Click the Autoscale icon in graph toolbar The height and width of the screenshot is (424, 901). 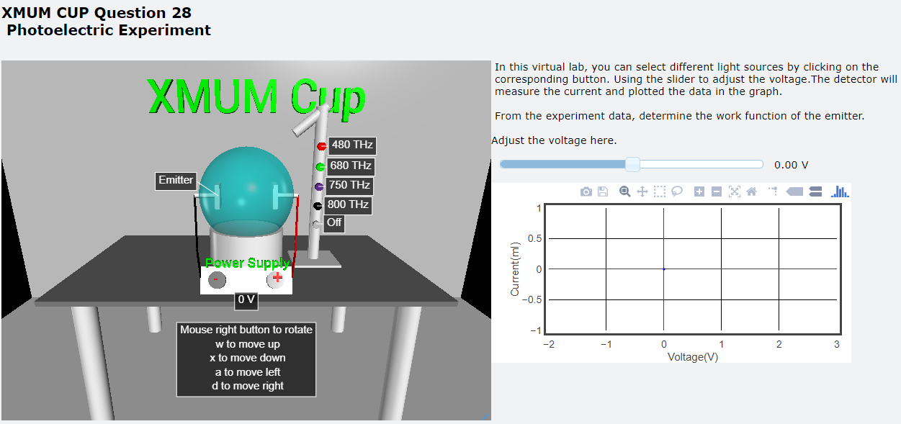tap(734, 191)
